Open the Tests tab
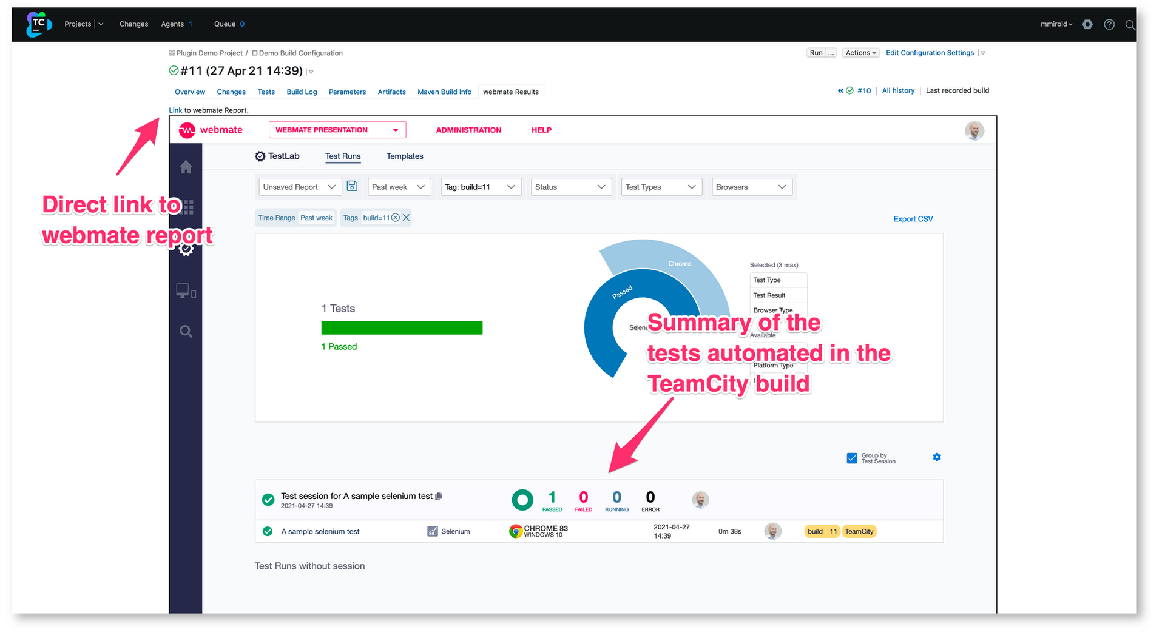The image size is (1165, 641). [266, 92]
